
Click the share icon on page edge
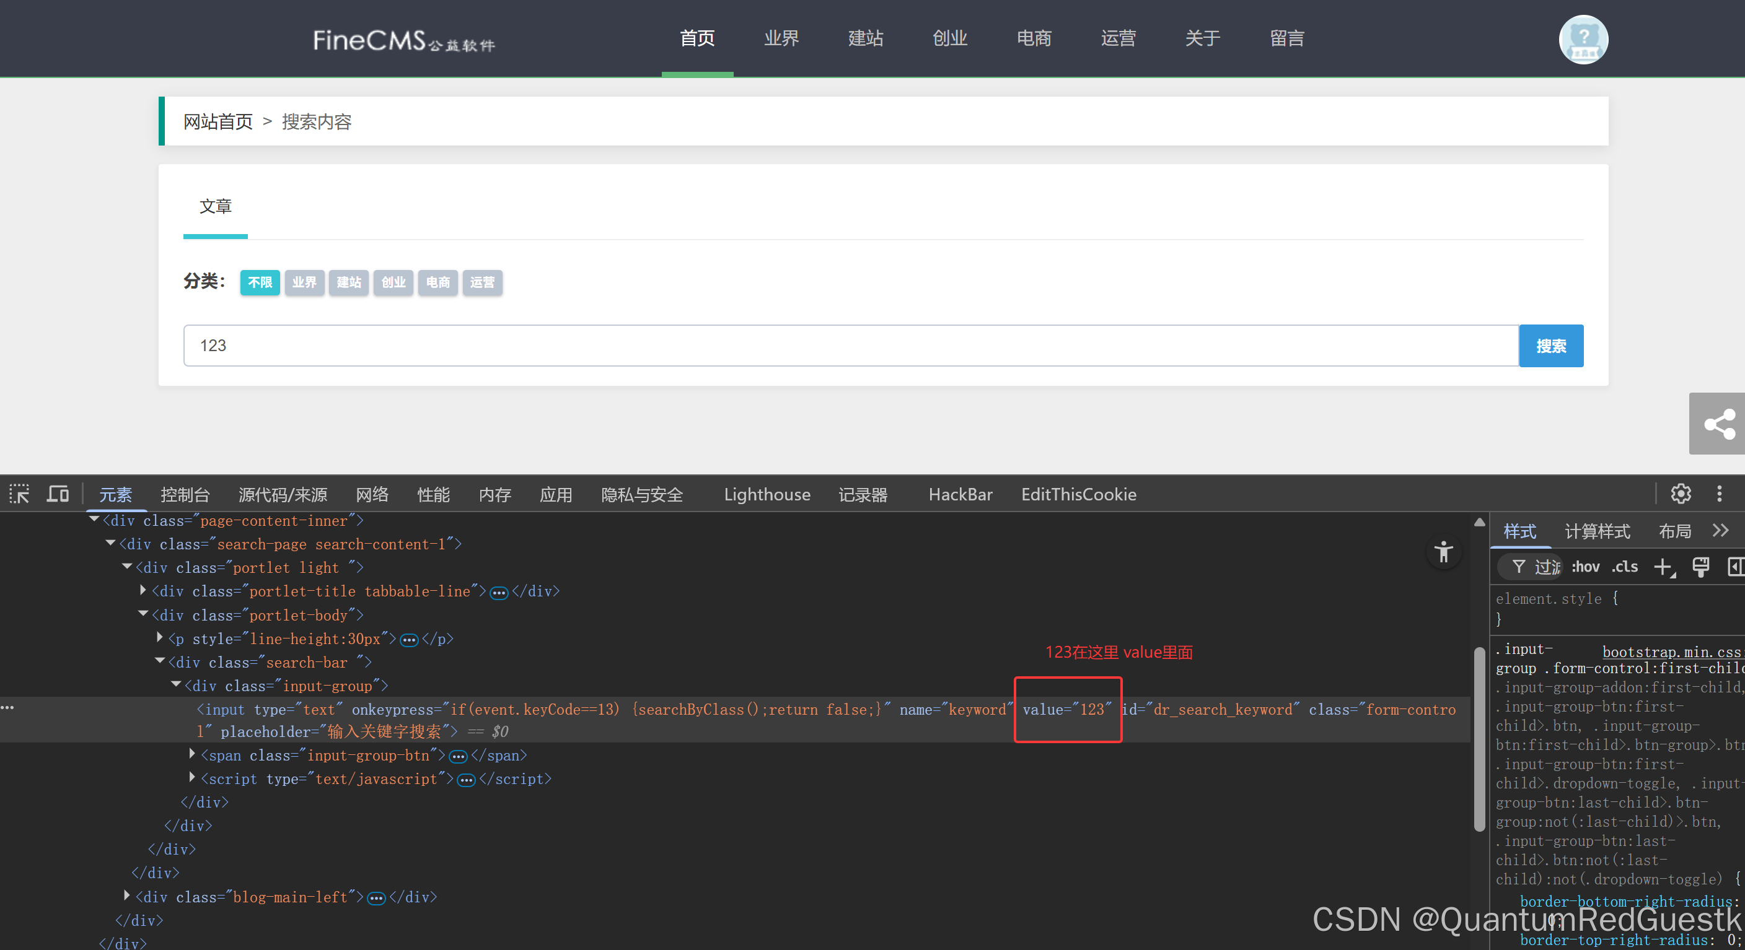pyautogui.click(x=1719, y=424)
